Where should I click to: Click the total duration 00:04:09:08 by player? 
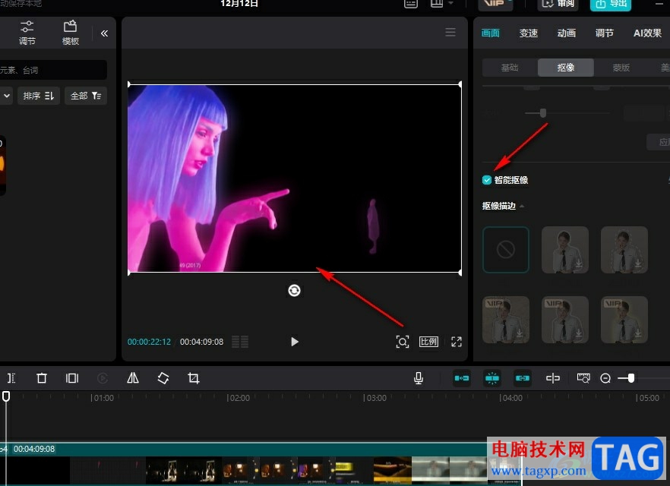point(202,342)
